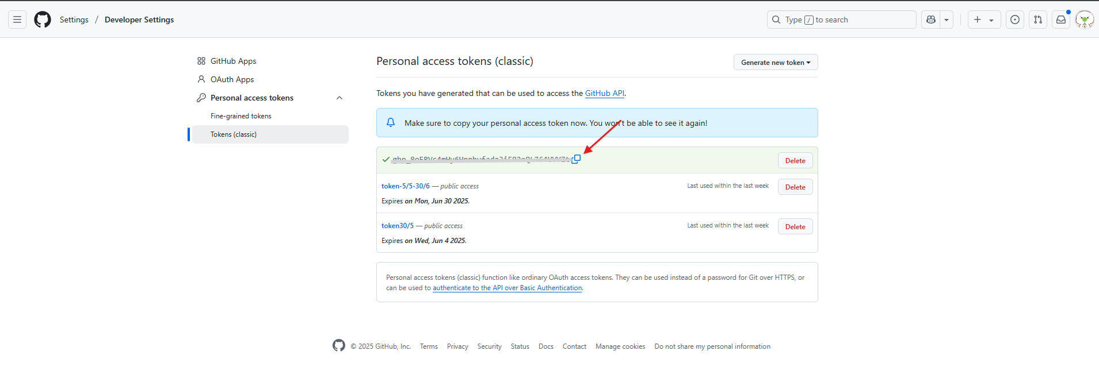Open the hamburger navigation menu

(x=17, y=20)
